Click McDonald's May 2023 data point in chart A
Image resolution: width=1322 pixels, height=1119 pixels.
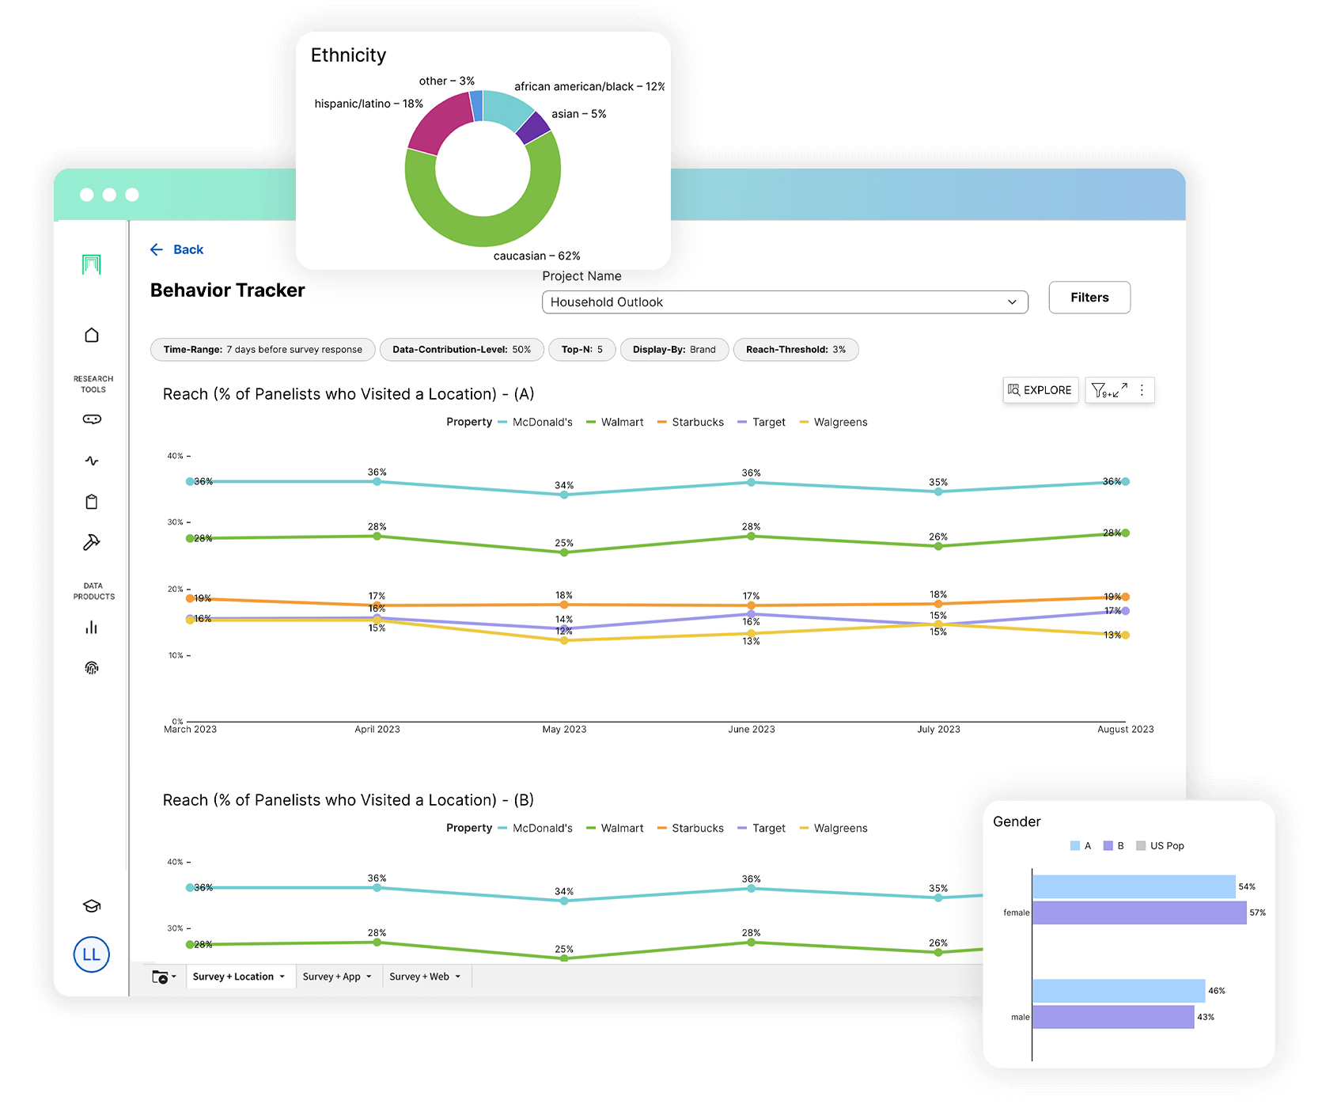pyautogui.click(x=564, y=495)
